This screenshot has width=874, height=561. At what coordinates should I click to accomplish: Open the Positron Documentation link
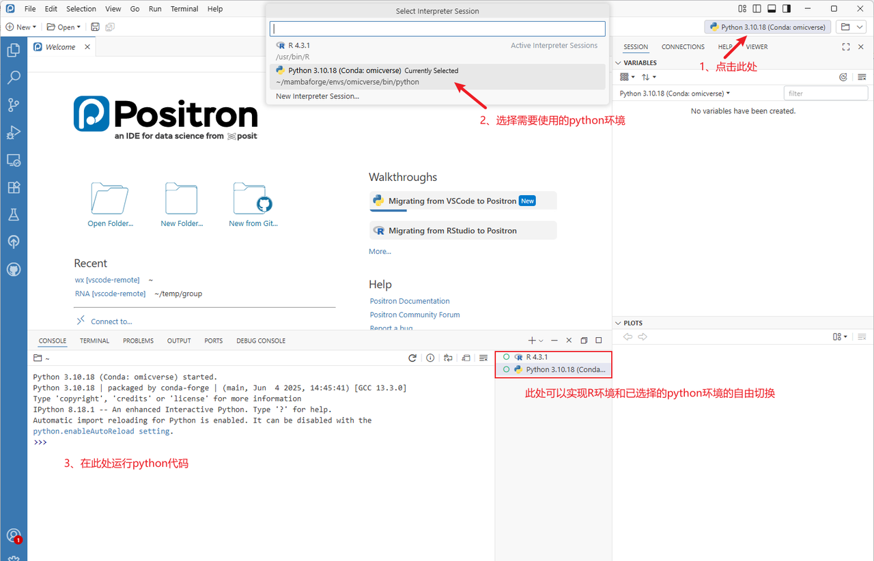[409, 301]
